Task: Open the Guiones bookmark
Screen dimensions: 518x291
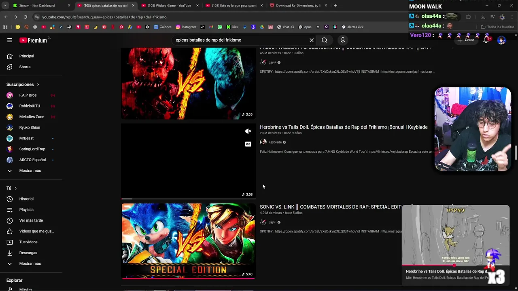Action: pyautogui.click(x=162, y=27)
